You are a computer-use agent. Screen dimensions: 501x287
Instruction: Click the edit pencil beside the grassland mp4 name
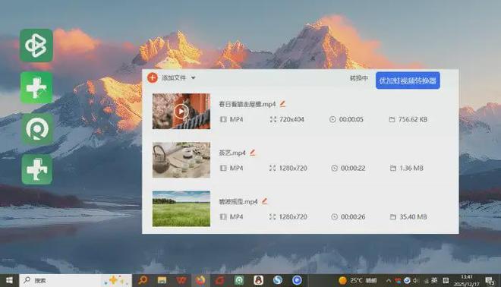[x=265, y=201]
